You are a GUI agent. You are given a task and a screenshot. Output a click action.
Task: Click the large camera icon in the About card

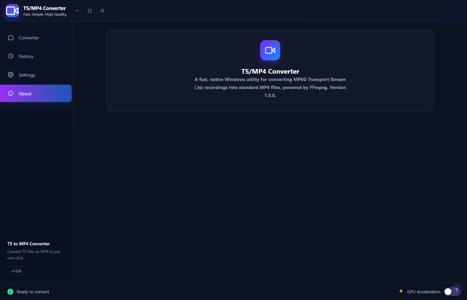click(x=270, y=50)
